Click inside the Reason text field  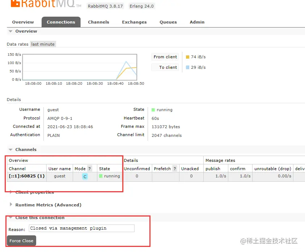80,228
